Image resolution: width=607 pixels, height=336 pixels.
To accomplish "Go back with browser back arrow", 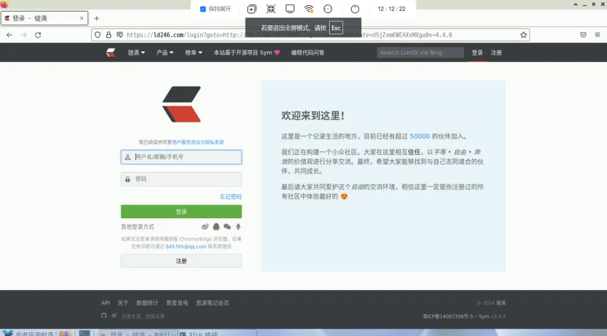I will click(9, 35).
